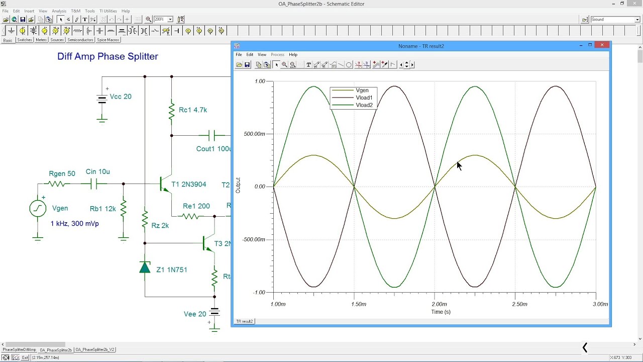Viewport: 643px width, 362px height.
Task: Click the zoom magnifier in schematic toolbar
Action: click(148, 19)
